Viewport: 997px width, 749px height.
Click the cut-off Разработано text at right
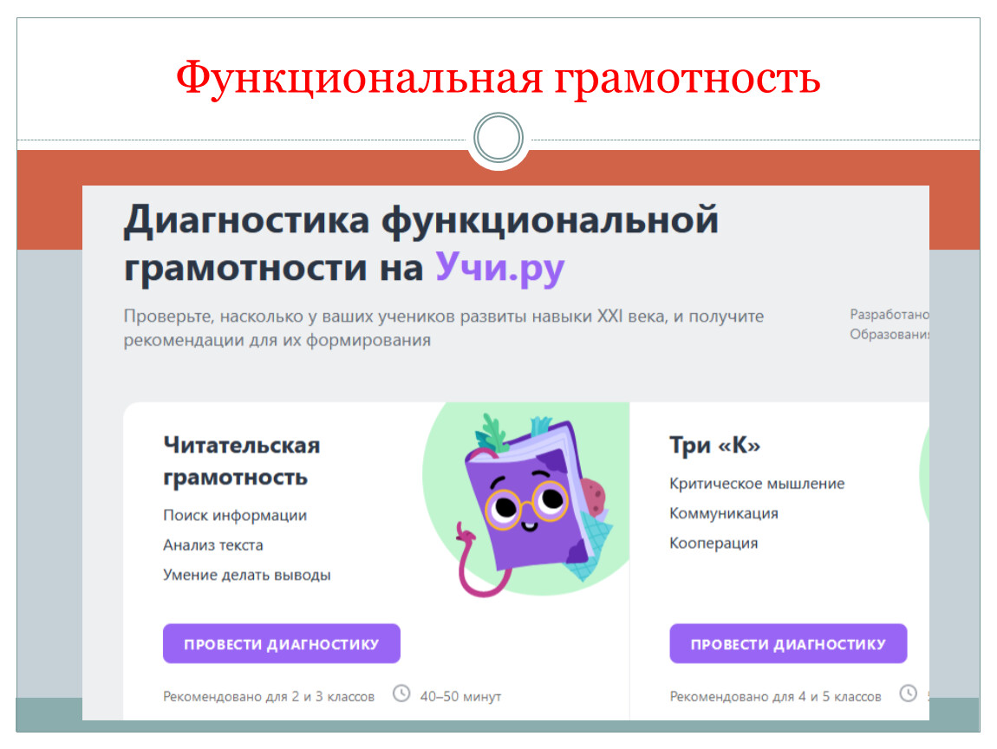point(889,315)
